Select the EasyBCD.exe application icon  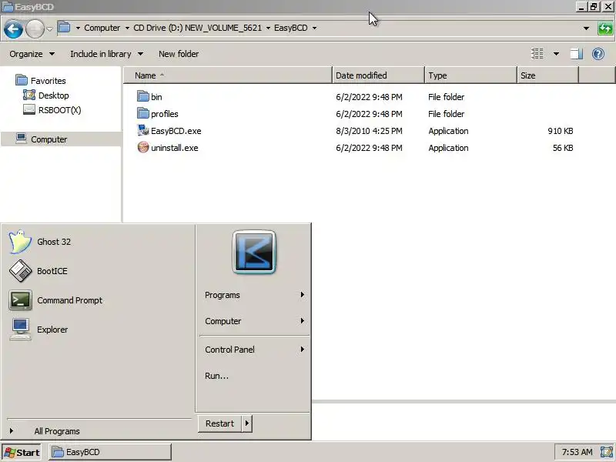pyautogui.click(x=143, y=130)
